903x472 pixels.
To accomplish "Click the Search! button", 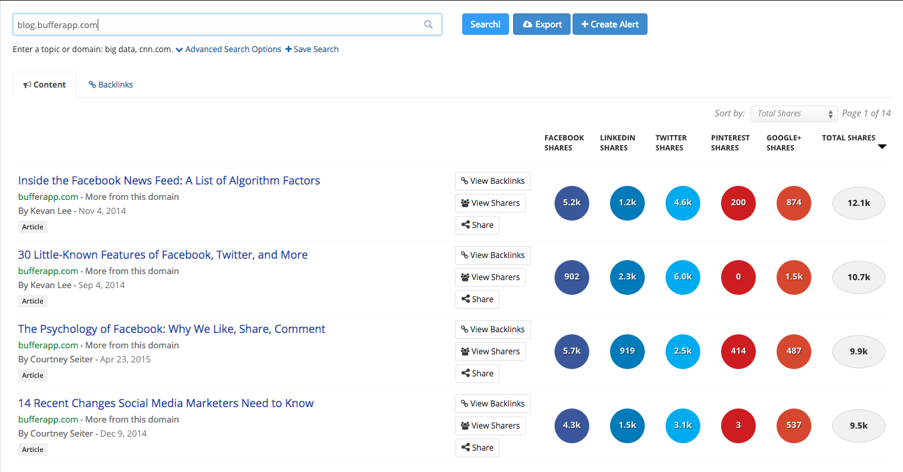I will pos(485,24).
